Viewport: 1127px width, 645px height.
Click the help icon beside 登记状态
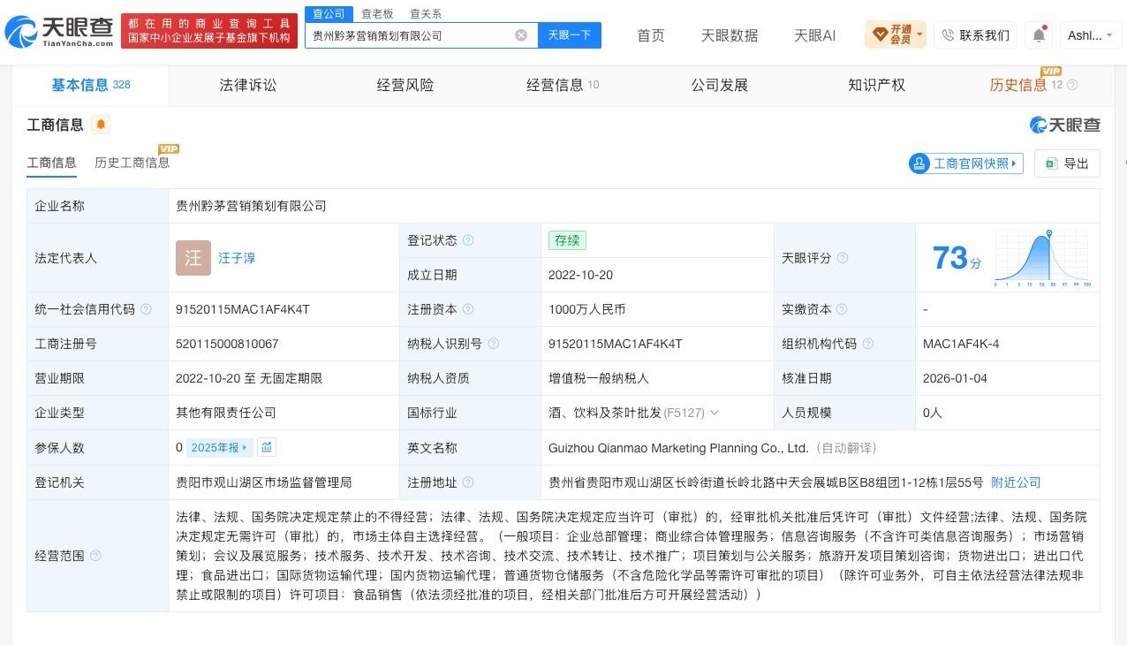[x=468, y=240]
